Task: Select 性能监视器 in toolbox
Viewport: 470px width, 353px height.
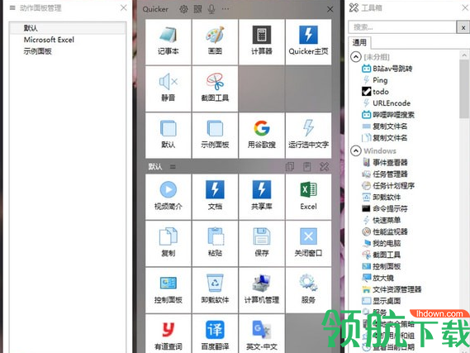Action: [385, 231]
